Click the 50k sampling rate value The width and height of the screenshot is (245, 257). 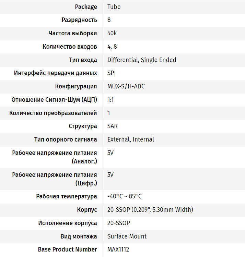click(x=112, y=33)
